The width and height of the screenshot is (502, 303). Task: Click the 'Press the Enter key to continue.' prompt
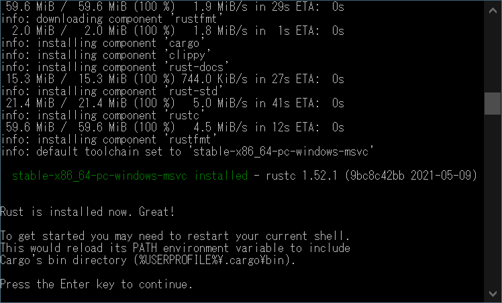(x=97, y=284)
